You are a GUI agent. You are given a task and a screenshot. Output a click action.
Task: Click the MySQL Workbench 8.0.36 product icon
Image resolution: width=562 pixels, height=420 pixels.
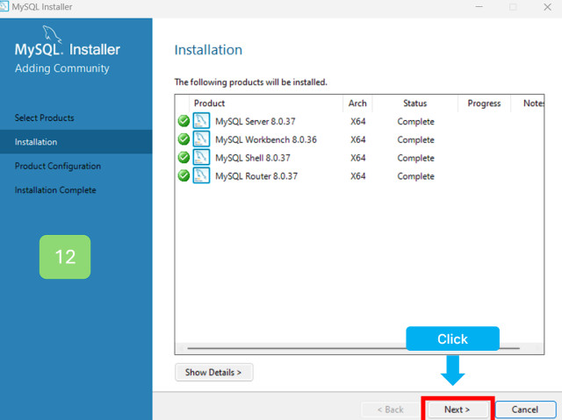(x=201, y=139)
